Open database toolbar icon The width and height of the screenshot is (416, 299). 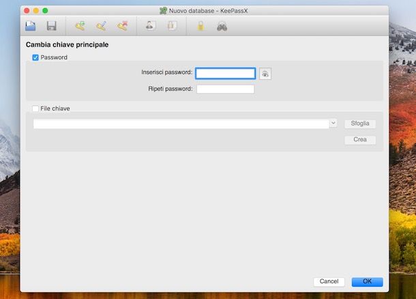click(31, 26)
